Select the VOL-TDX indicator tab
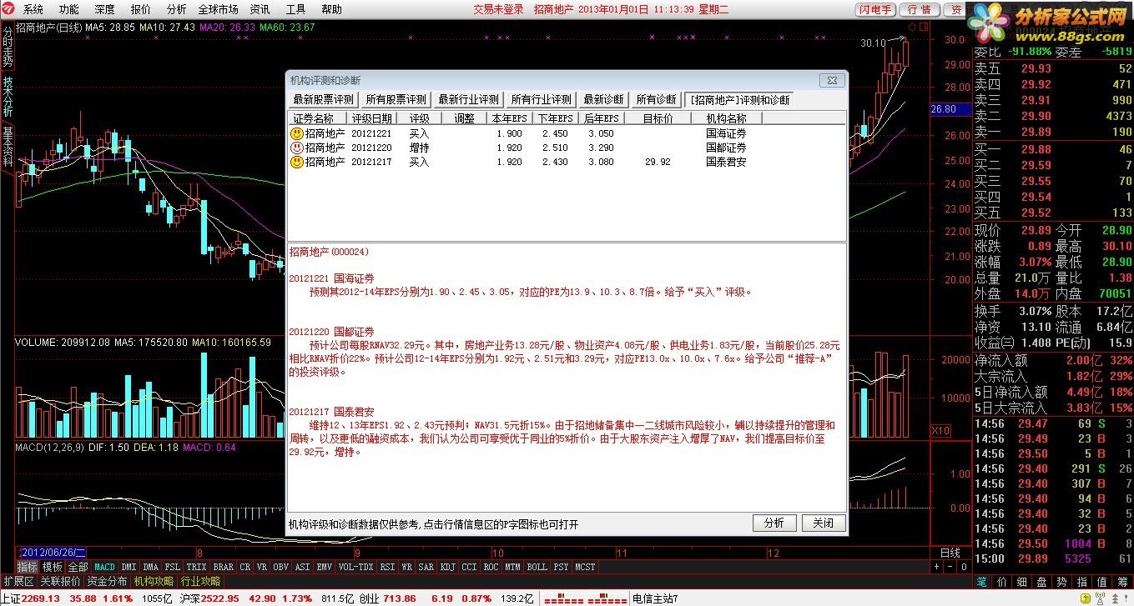This screenshot has height=606, width=1134. tap(355, 567)
